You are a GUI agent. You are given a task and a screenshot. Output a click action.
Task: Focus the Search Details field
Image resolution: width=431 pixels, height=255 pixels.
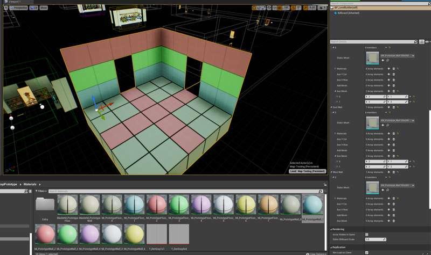(x=372, y=42)
